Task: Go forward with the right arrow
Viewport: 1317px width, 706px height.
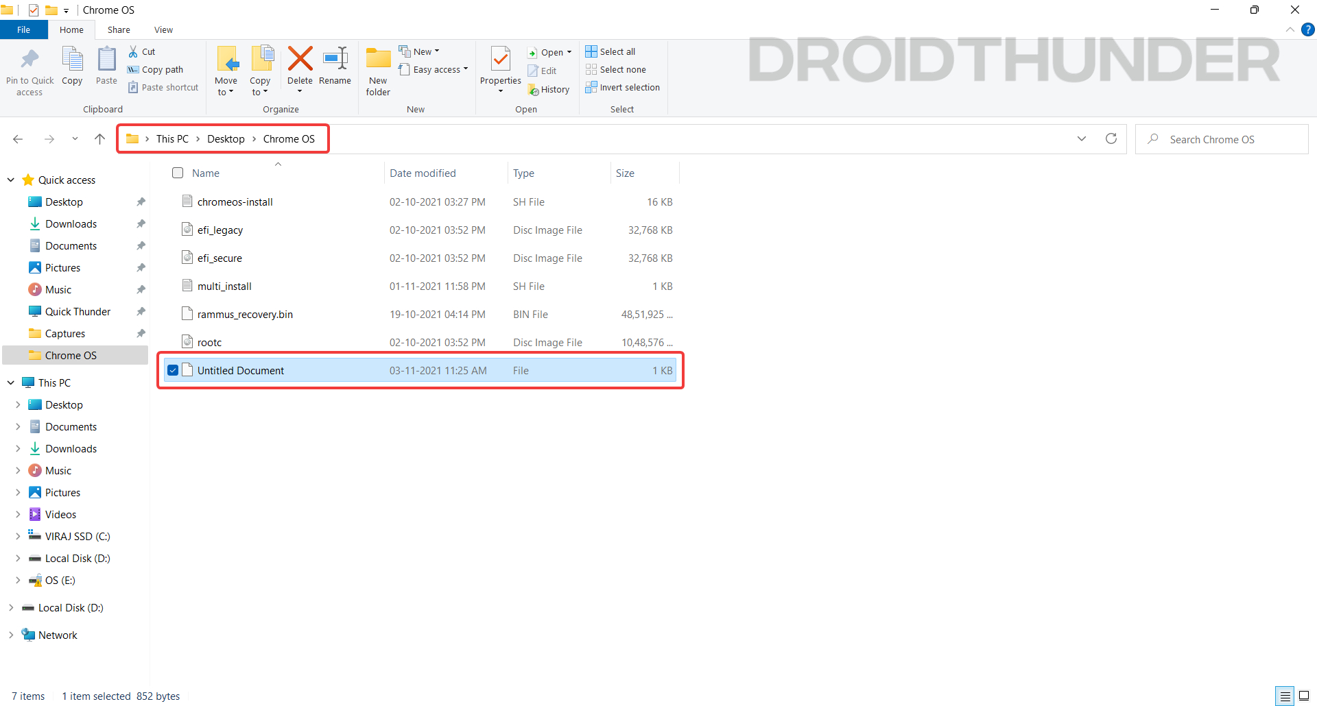Action: pos(49,139)
